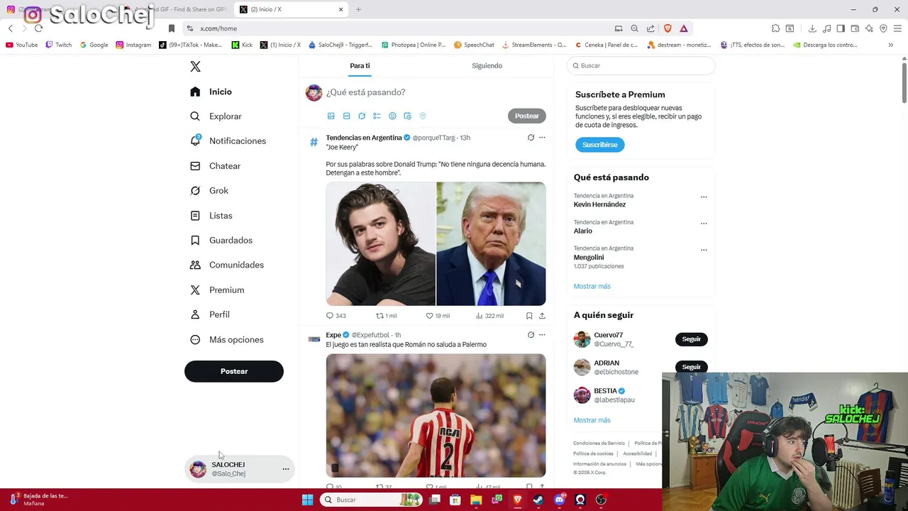The height and width of the screenshot is (511, 908).
Task: Click Mostrar más under trends
Action: 592,287
